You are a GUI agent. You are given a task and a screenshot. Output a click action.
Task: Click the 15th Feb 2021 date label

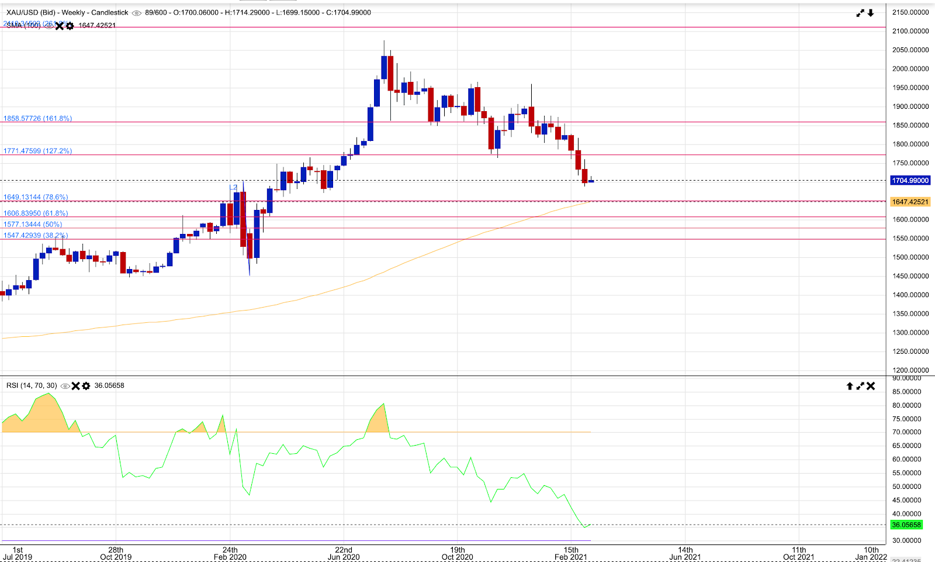coord(571,553)
